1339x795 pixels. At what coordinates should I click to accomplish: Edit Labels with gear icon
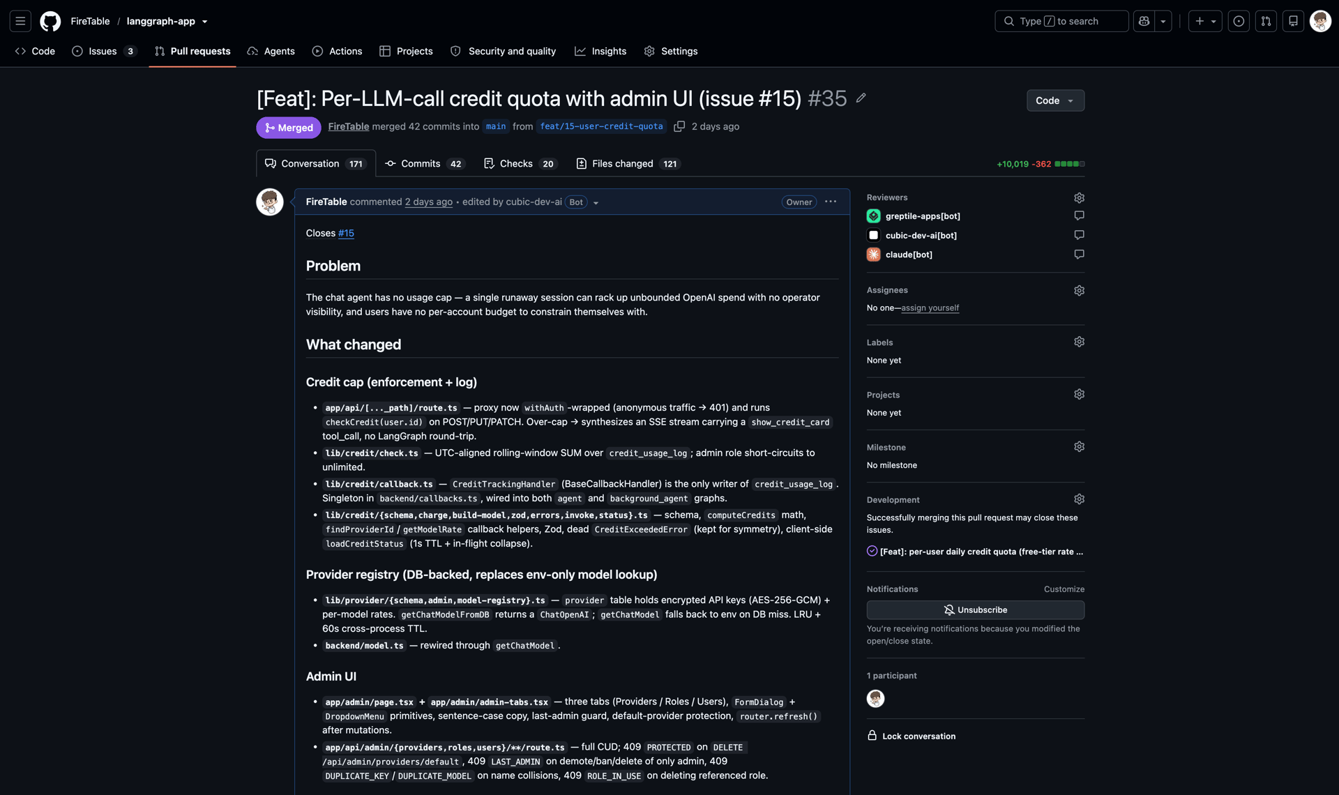(x=1079, y=342)
